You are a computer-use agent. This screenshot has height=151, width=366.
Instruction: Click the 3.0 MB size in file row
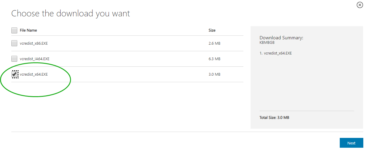click(x=214, y=74)
